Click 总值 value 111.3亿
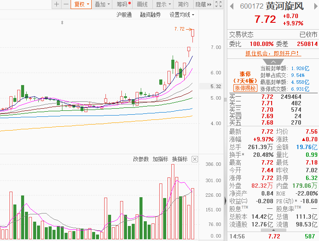This screenshot has height=241, width=319. 307,217
